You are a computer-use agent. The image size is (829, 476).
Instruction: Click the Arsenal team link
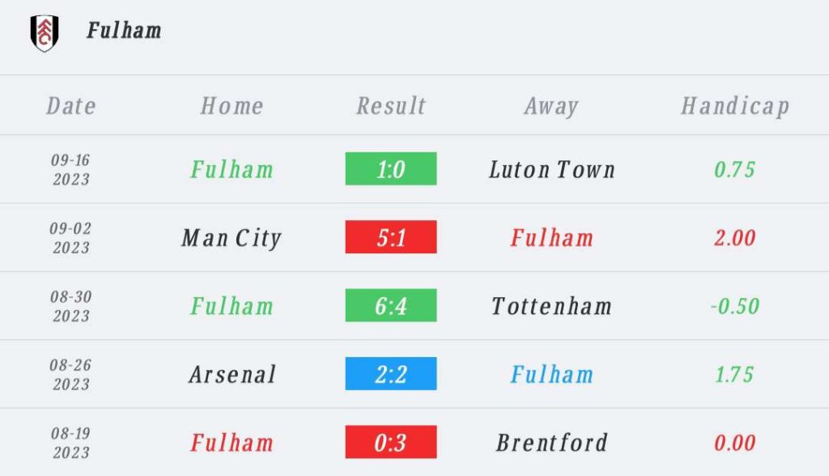pos(232,374)
